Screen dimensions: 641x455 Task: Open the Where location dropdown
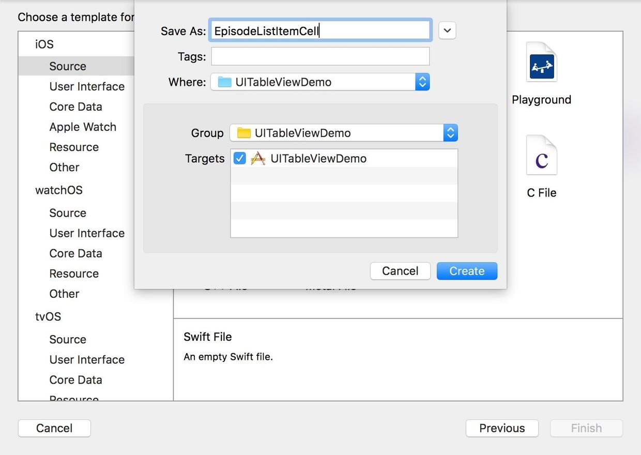click(x=422, y=82)
